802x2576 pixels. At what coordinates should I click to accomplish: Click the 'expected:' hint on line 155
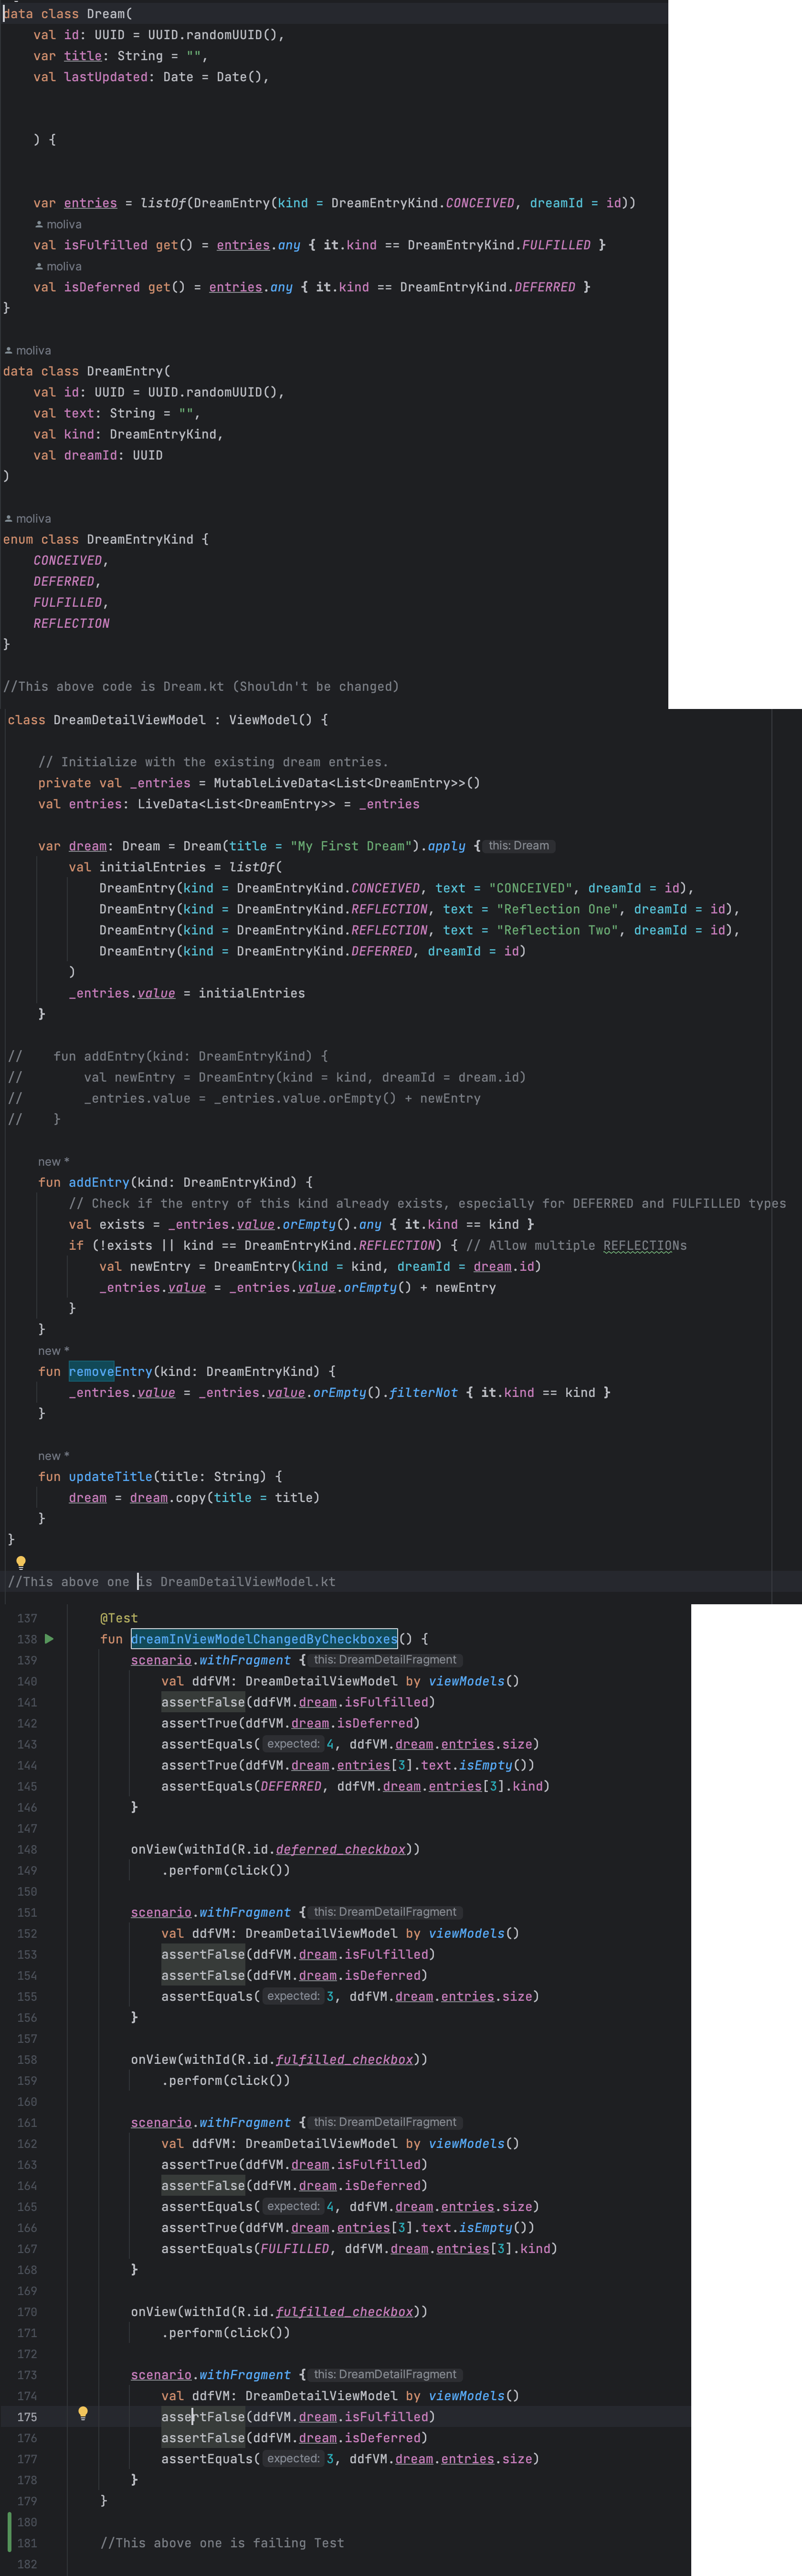click(293, 1996)
